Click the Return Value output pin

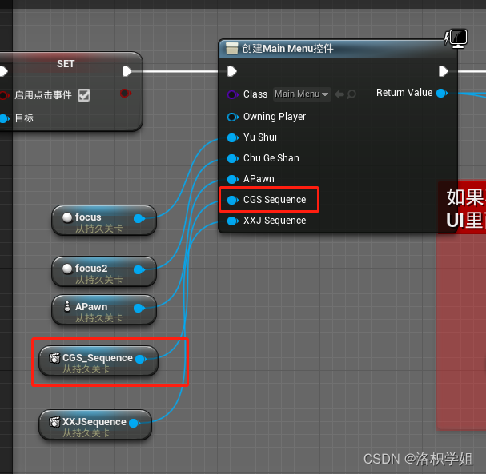[x=442, y=93]
